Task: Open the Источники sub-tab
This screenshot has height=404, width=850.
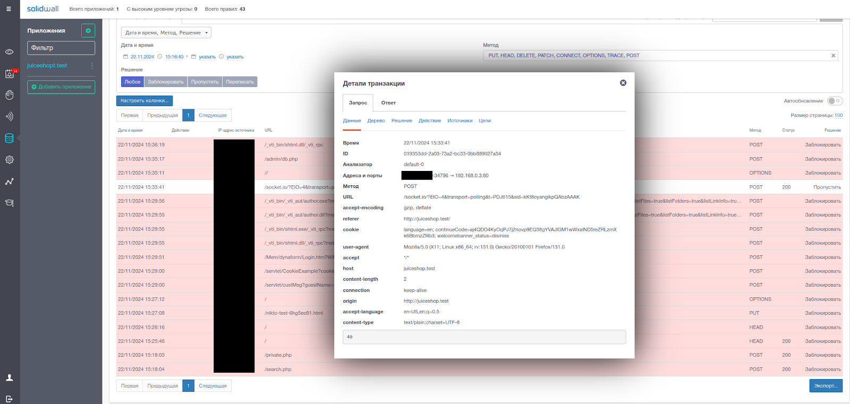Action: coord(460,121)
